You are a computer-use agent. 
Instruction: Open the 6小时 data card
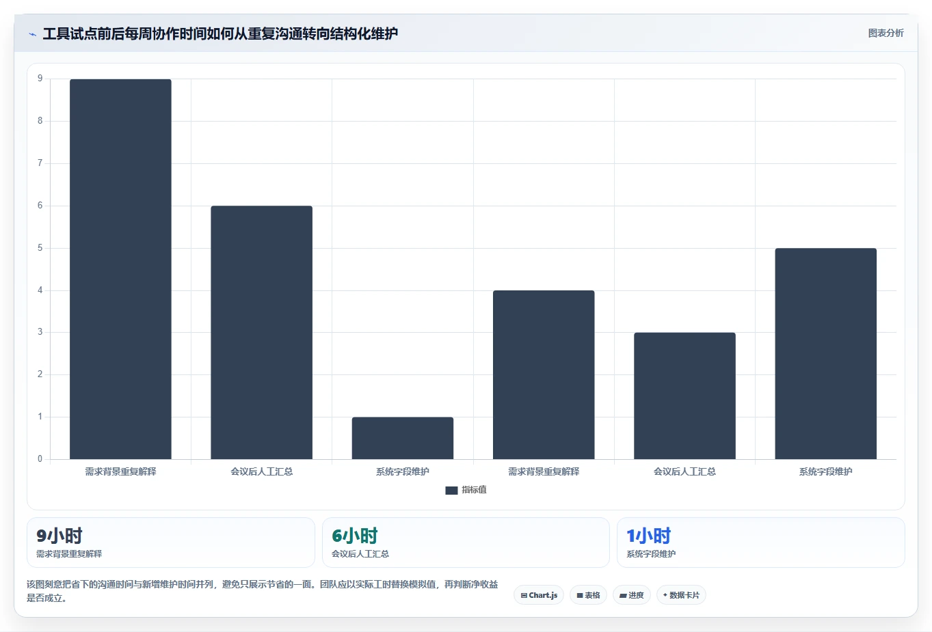tap(466, 542)
